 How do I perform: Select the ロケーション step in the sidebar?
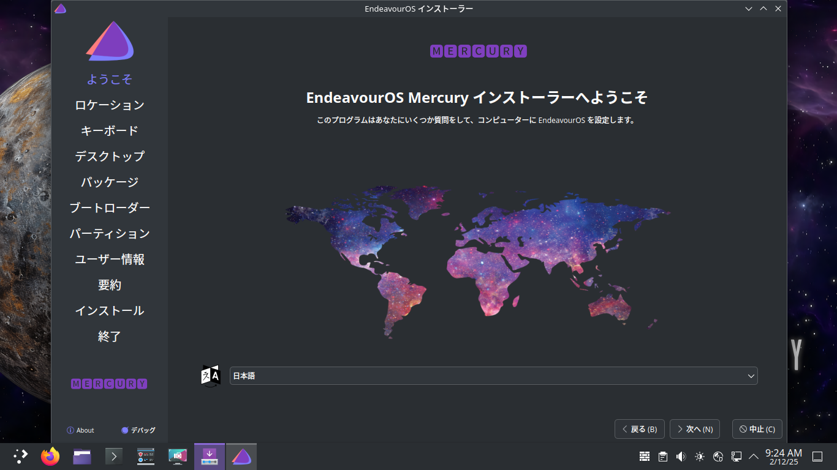[x=110, y=105]
